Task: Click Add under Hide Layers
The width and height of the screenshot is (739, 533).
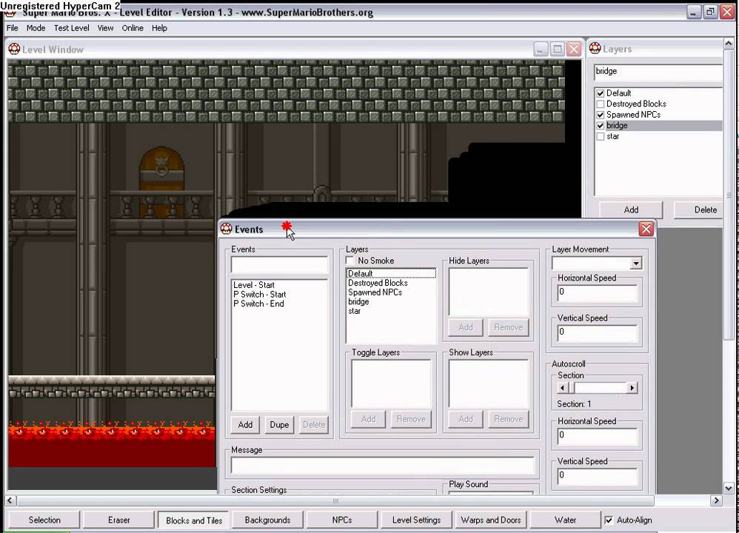Action: click(x=465, y=327)
